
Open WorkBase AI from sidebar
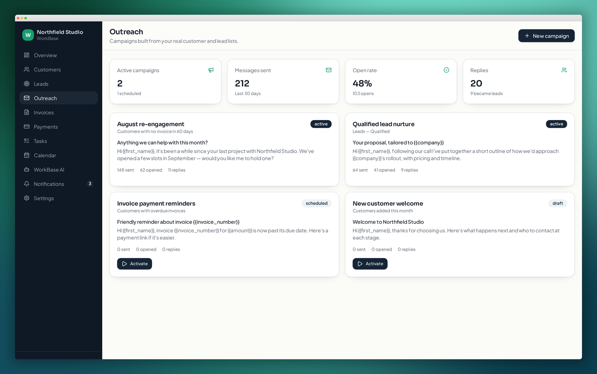pyautogui.click(x=58, y=169)
